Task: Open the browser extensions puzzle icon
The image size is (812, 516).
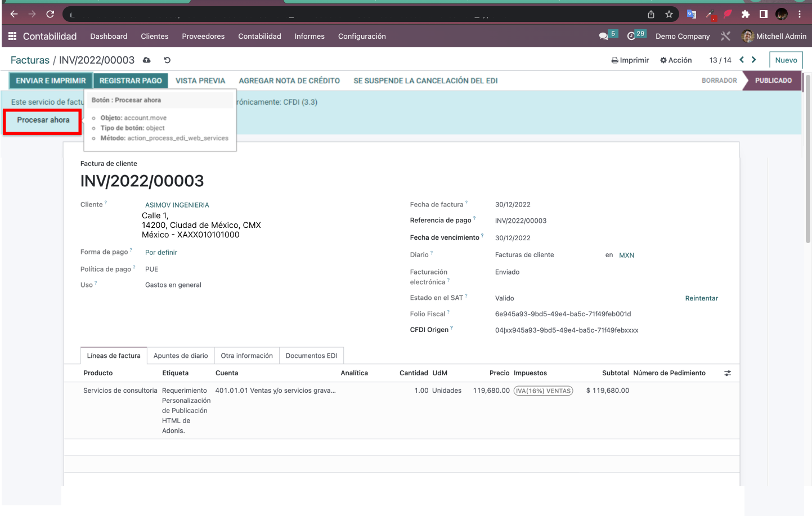Action: pos(746,14)
